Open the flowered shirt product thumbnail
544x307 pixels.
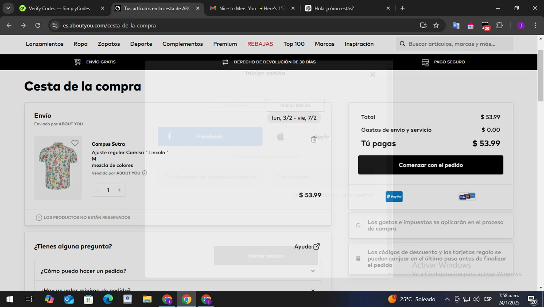click(58, 168)
